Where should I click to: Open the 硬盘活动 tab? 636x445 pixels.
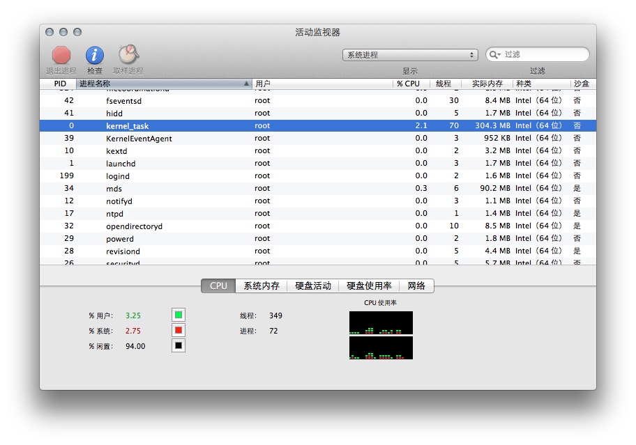[x=313, y=286]
